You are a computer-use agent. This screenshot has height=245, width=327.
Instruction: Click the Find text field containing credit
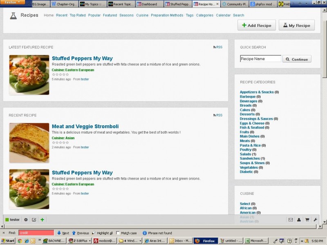coord(36,233)
